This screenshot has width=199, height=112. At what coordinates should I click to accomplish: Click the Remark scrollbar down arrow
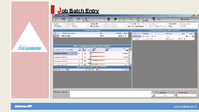pyautogui.click(x=152, y=97)
